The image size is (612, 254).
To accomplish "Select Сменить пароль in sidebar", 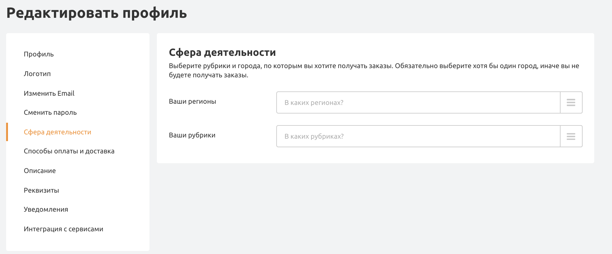I will pos(50,113).
